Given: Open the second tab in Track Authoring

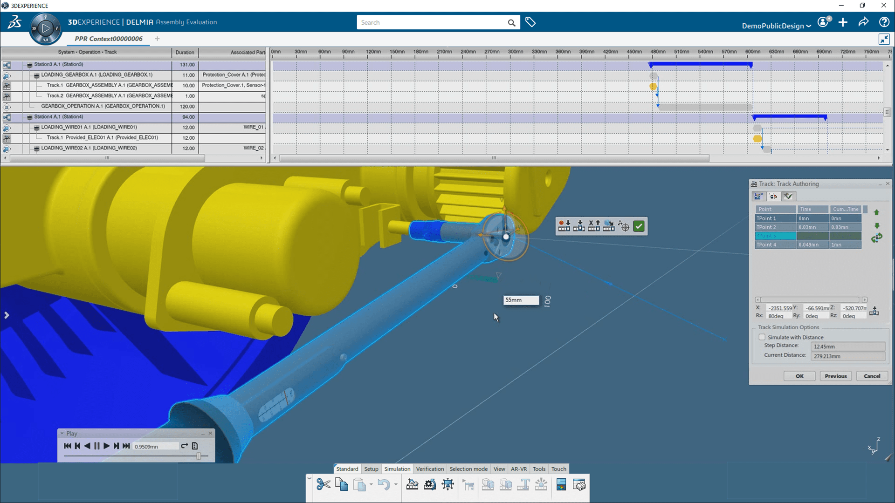Looking at the screenshot, I should [773, 197].
